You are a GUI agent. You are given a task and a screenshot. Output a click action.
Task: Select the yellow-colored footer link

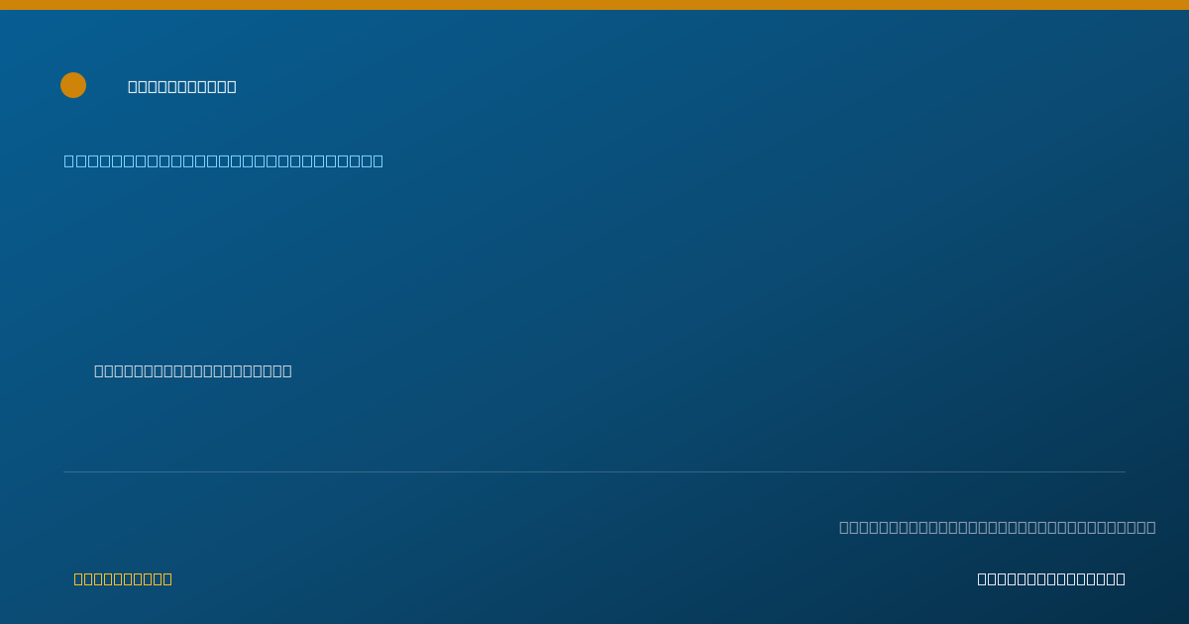click(123, 578)
